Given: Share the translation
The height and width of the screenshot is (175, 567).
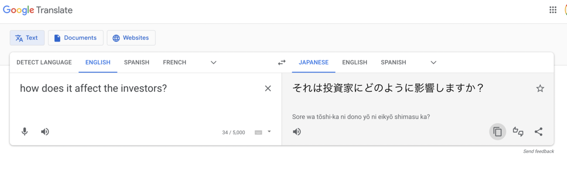Looking at the screenshot, I should coord(538,132).
